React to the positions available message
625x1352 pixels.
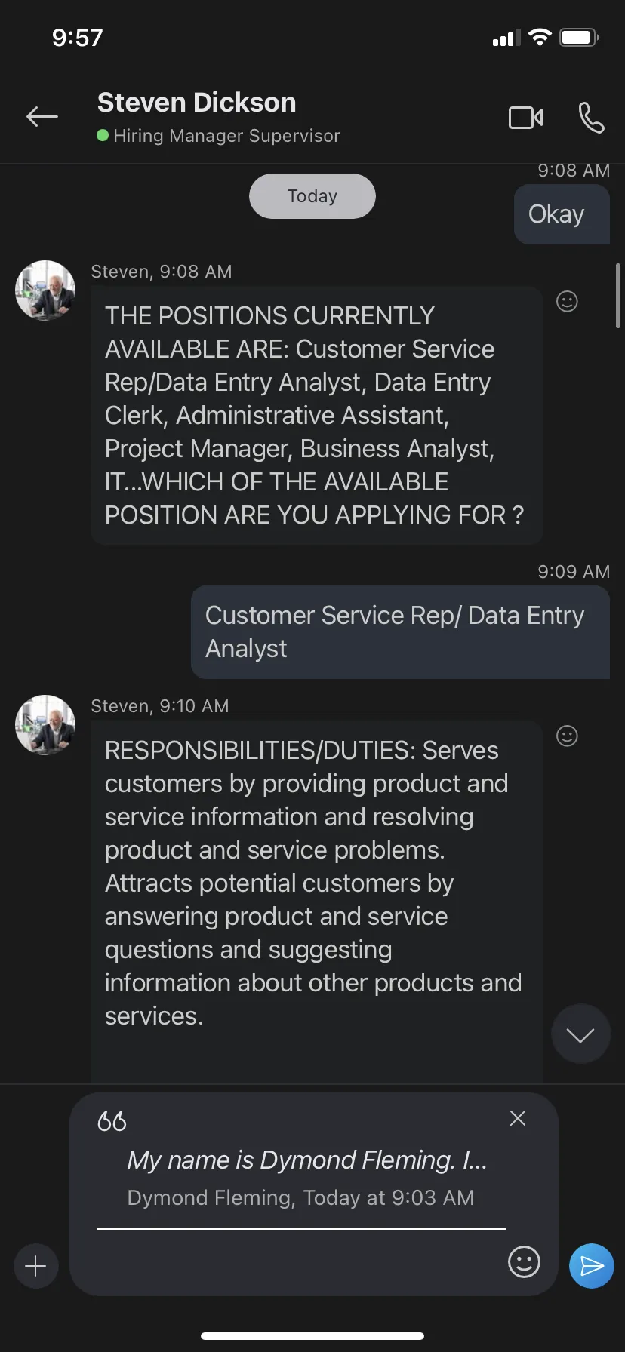point(567,302)
